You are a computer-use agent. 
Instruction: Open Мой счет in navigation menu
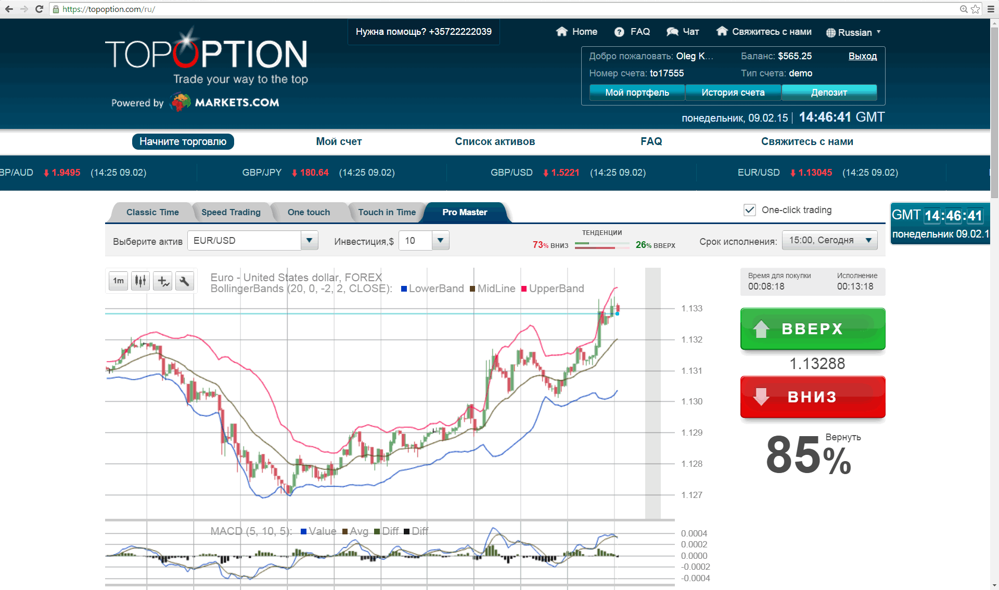pos(339,141)
